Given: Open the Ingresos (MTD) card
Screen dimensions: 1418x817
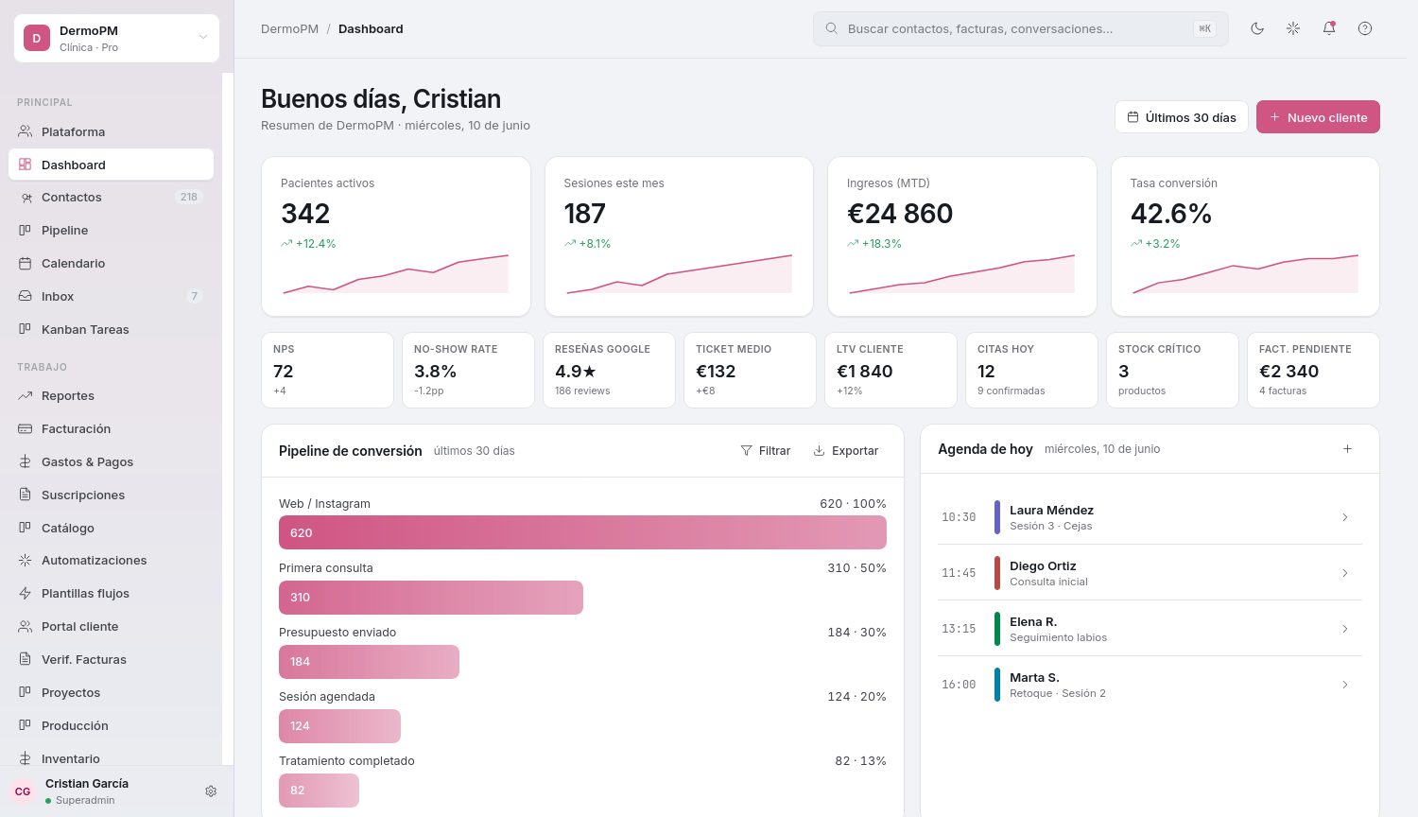Looking at the screenshot, I should coord(962,236).
